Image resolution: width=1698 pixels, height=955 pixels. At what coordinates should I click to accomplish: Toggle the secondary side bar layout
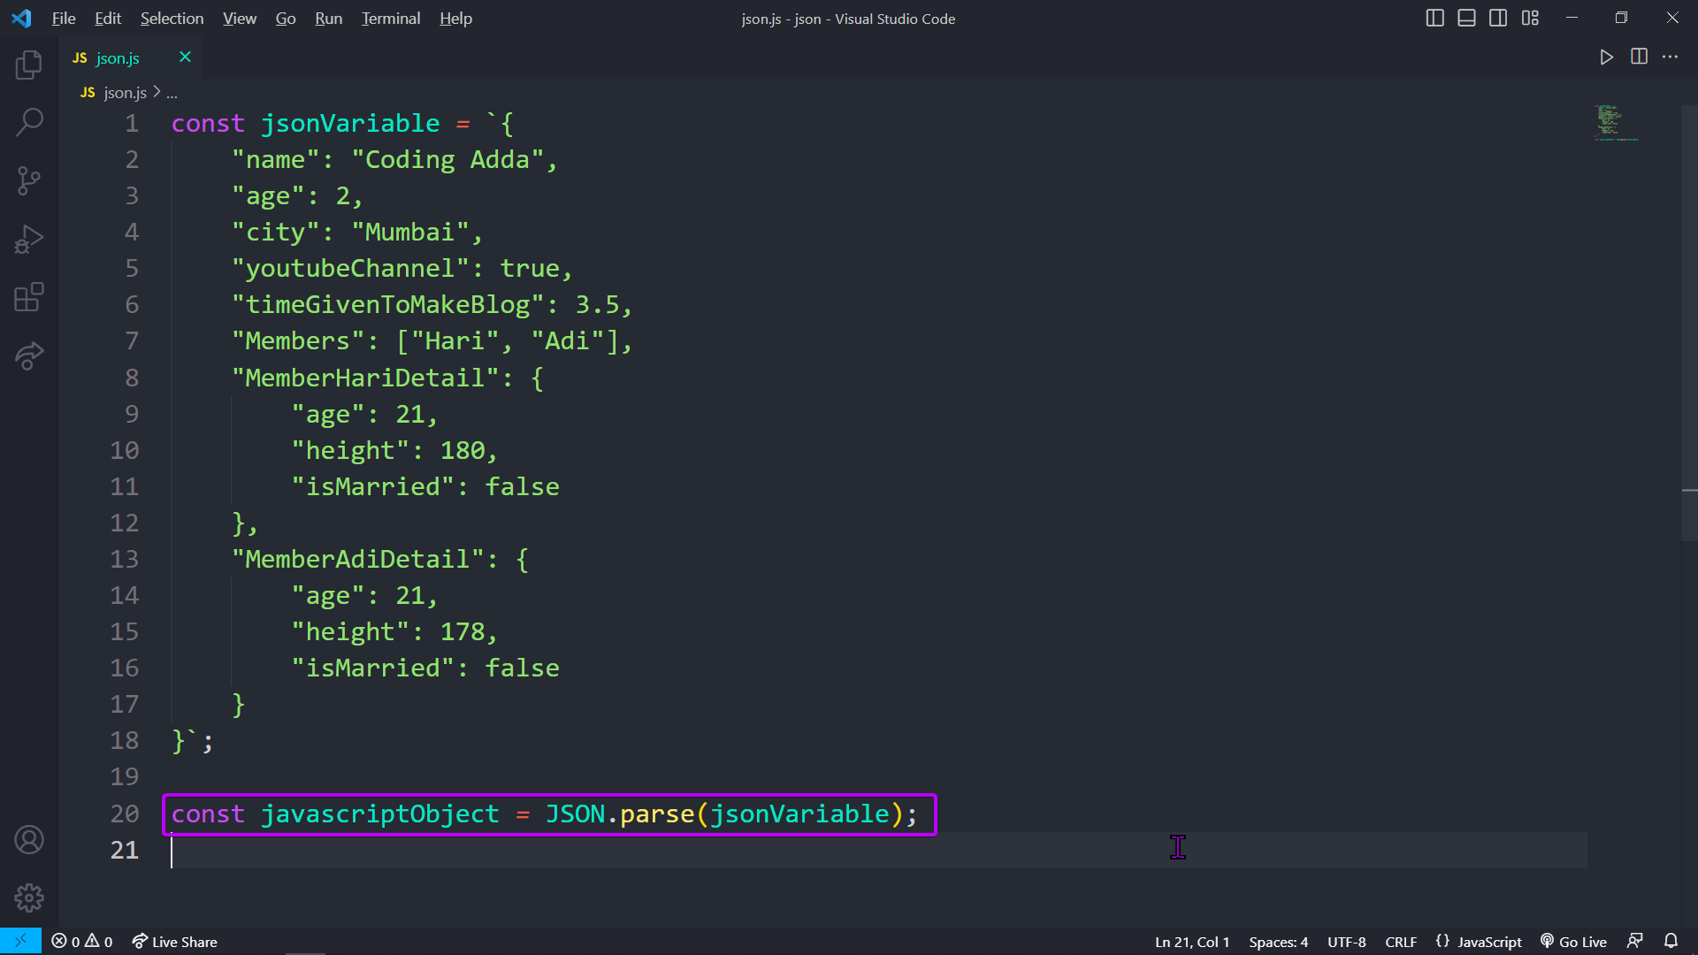point(1498,18)
